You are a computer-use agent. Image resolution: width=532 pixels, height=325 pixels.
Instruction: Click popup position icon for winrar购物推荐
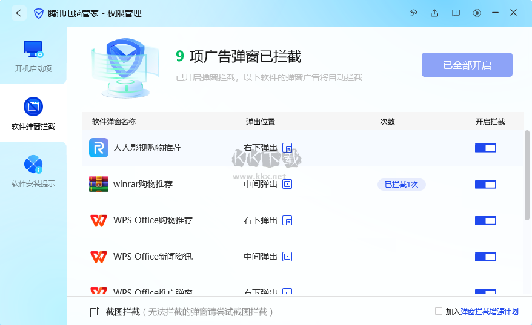click(x=287, y=184)
